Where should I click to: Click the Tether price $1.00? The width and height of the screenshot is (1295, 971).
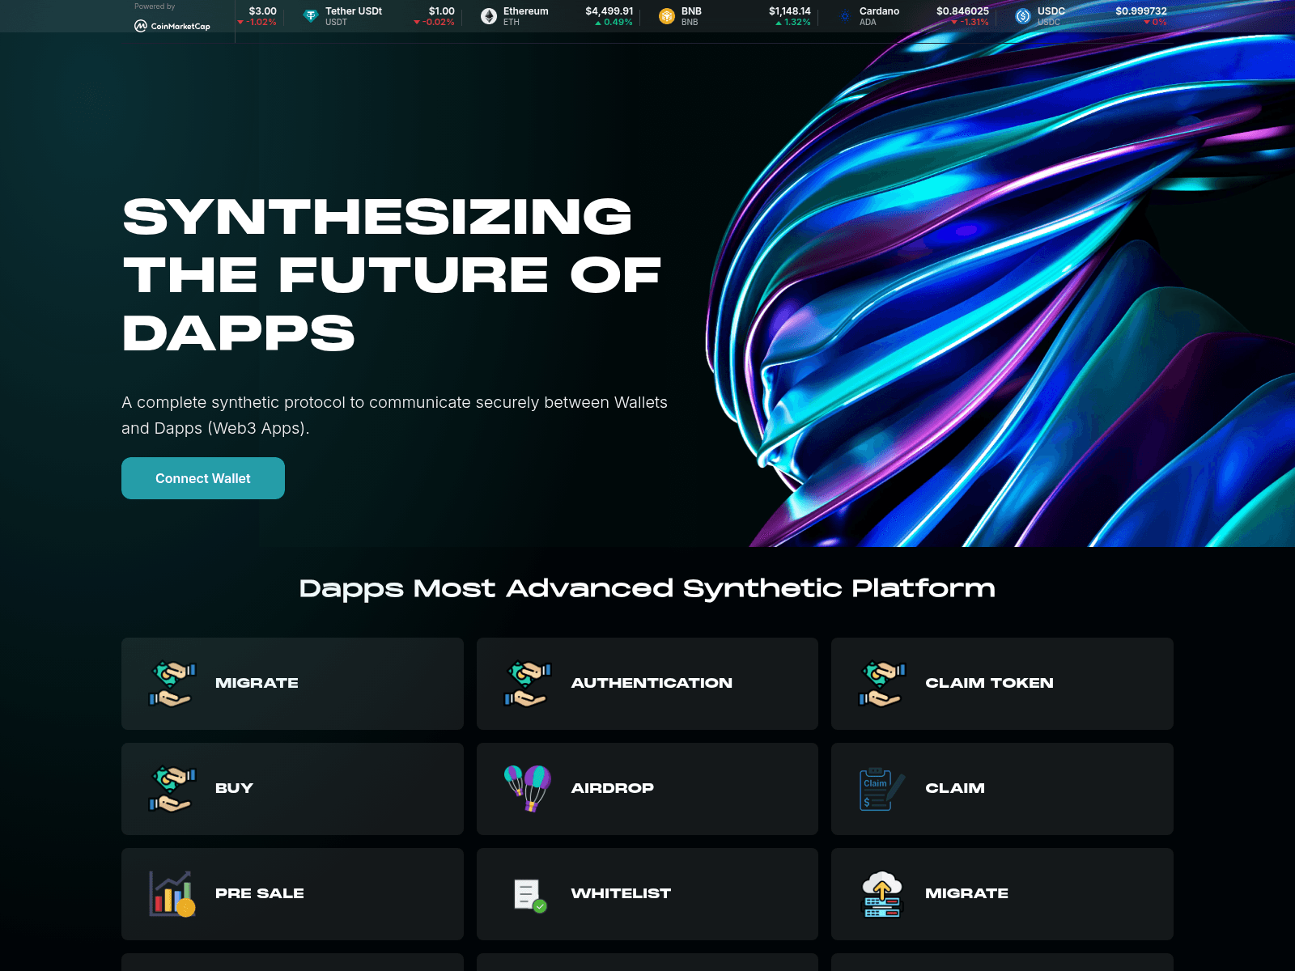click(x=442, y=11)
